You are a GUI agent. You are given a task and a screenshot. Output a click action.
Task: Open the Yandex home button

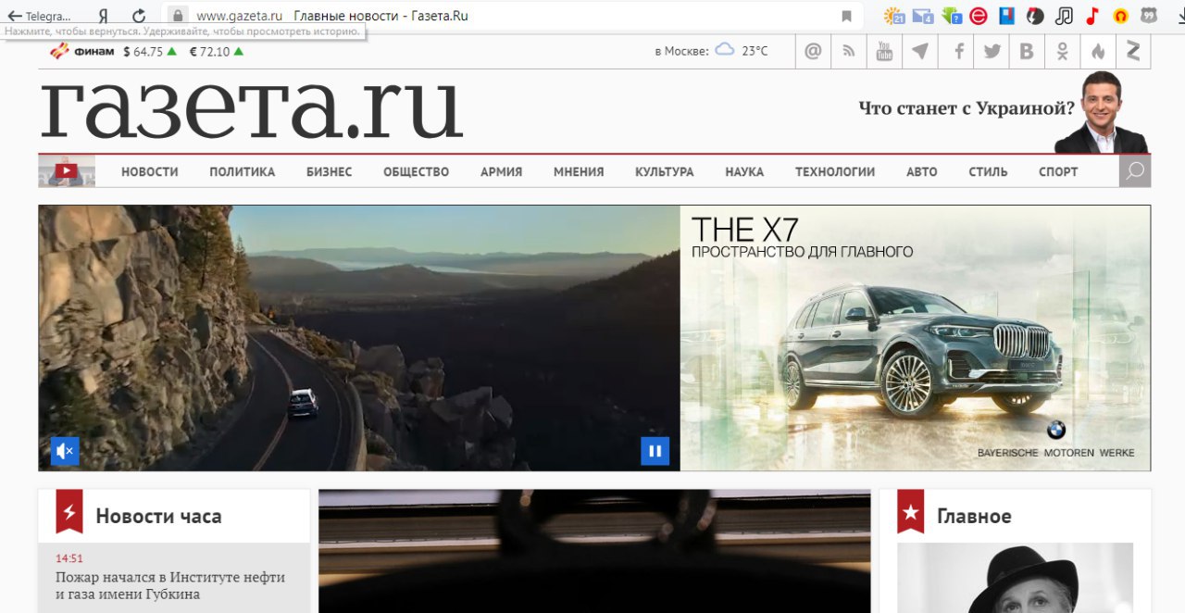pos(104,16)
